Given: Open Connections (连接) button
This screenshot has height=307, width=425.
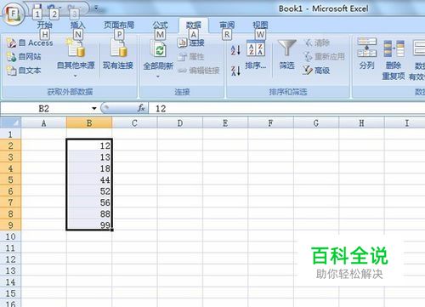Looking at the screenshot, I should click(191, 43).
